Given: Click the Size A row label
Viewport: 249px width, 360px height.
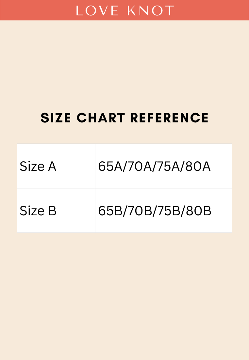Looking at the screenshot, I should tap(38, 167).
